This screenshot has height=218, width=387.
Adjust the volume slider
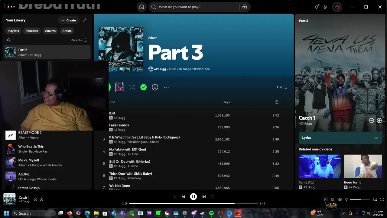click(360, 199)
